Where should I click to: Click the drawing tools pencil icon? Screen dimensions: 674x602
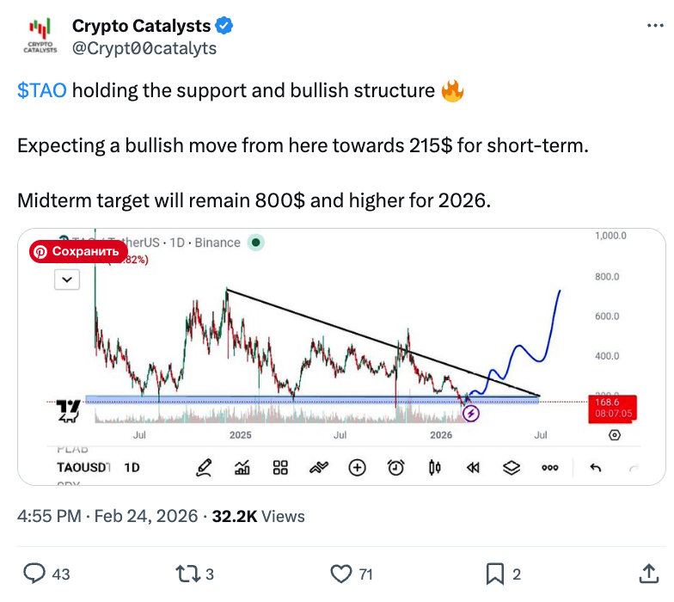click(204, 468)
